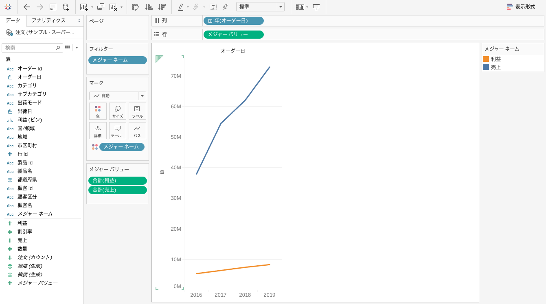Open clear sheet dropdown arrow
546x304 pixels.
[121, 7]
